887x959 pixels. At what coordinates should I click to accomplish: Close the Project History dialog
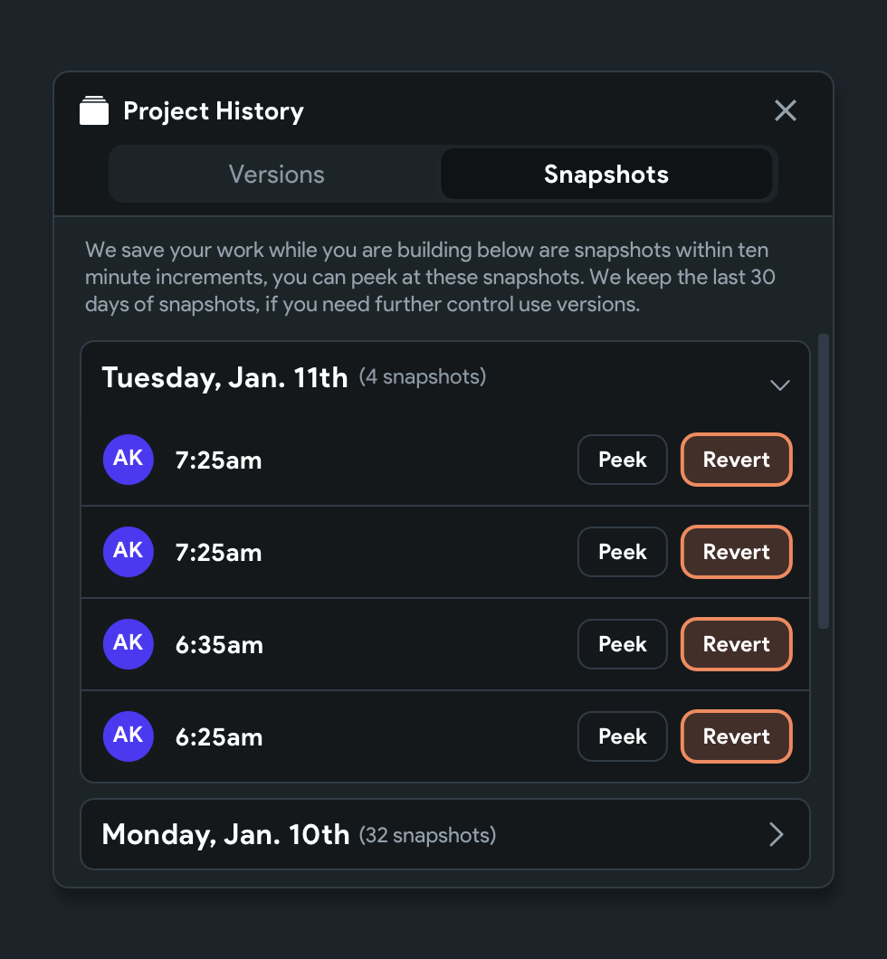coord(786,110)
